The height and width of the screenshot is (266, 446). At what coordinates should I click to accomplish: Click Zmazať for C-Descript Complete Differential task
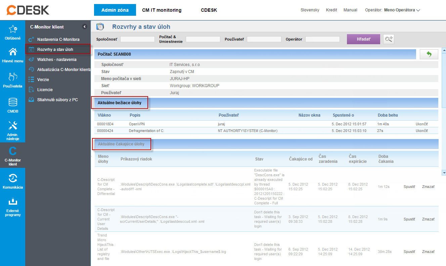click(x=428, y=187)
